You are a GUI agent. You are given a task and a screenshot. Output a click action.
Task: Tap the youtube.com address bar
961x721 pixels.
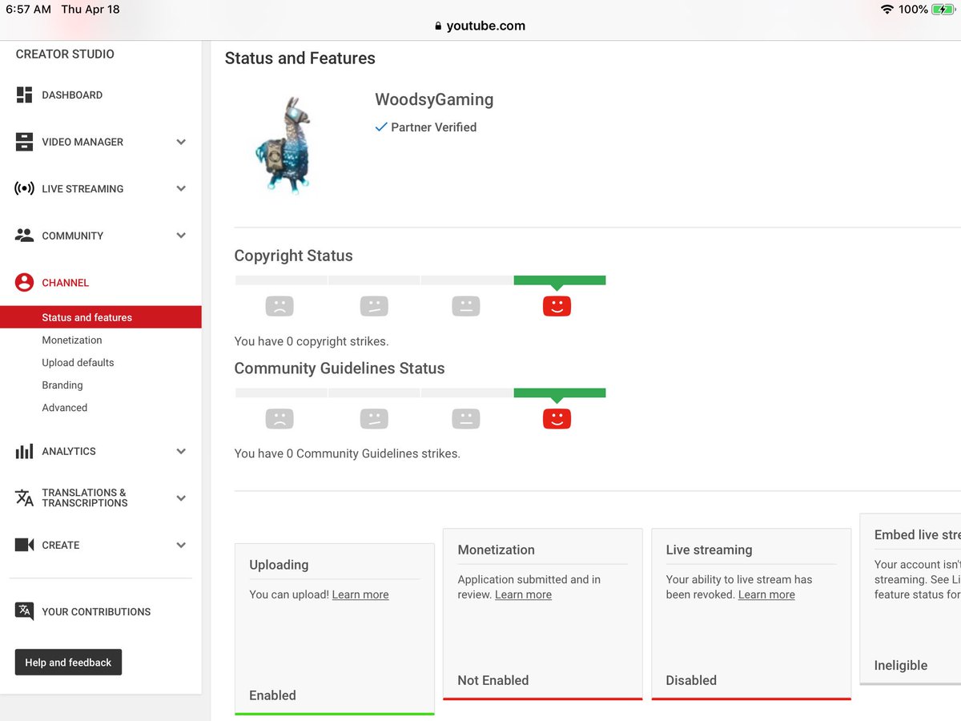[480, 26]
